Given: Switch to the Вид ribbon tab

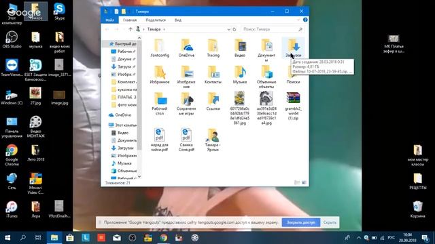Looking at the screenshot, I should pos(178,20).
